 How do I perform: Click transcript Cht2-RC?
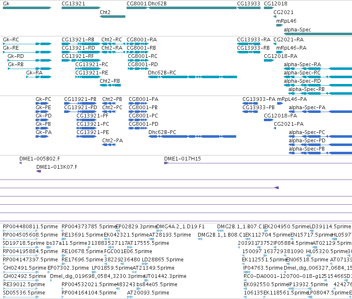pyautogui.click(x=112, y=40)
